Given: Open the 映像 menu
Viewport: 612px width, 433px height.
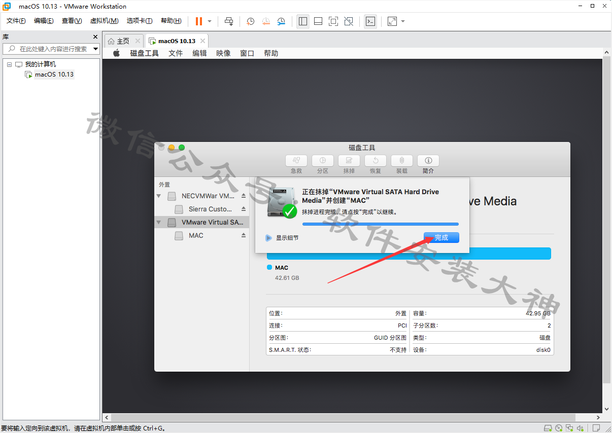Looking at the screenshot, I should point(223,53).
